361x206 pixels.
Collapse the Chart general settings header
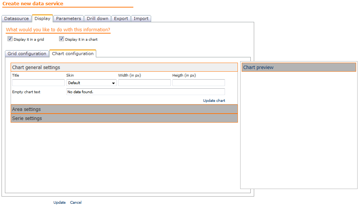(124, 68)
